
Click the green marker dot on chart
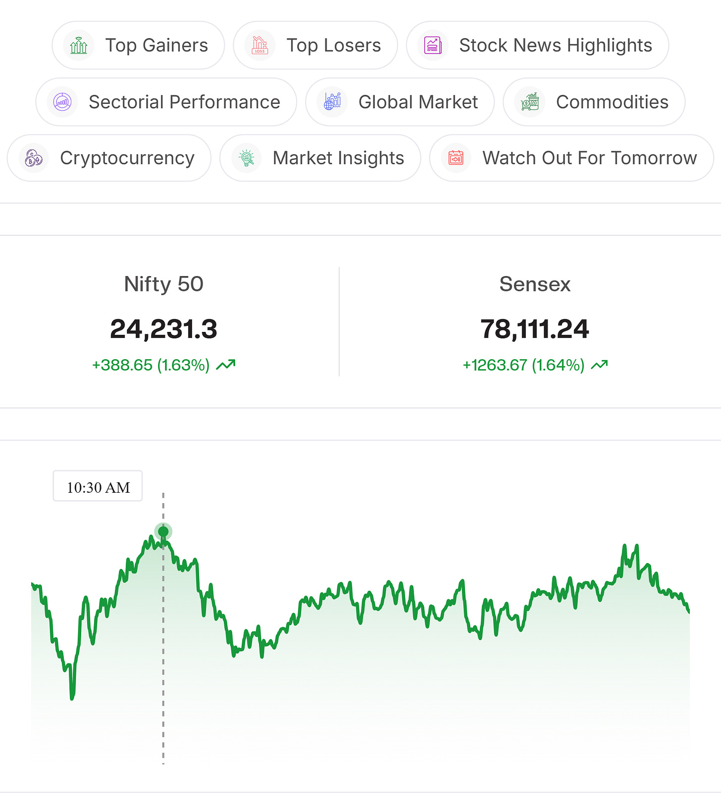click(x=163, y=532)
